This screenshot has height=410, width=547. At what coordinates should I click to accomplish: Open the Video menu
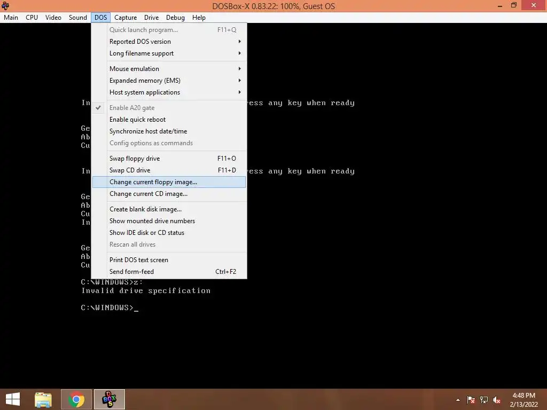[53, 18]
